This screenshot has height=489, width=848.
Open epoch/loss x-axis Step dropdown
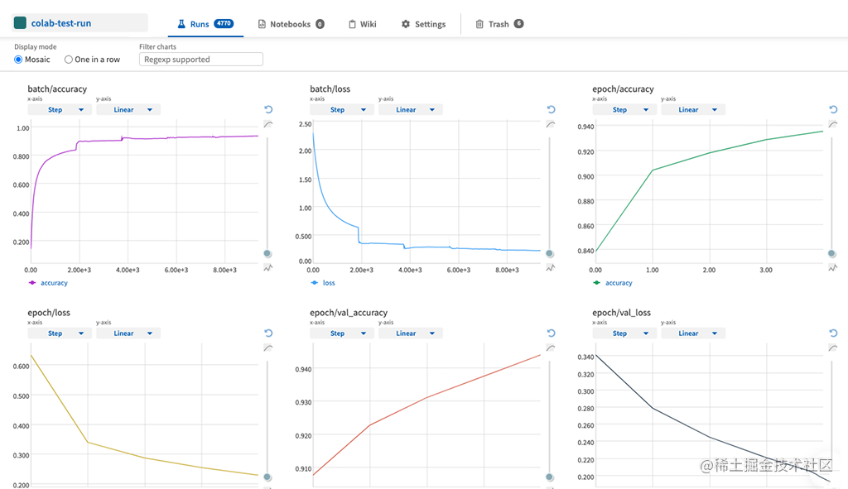(x=60, y=333)
